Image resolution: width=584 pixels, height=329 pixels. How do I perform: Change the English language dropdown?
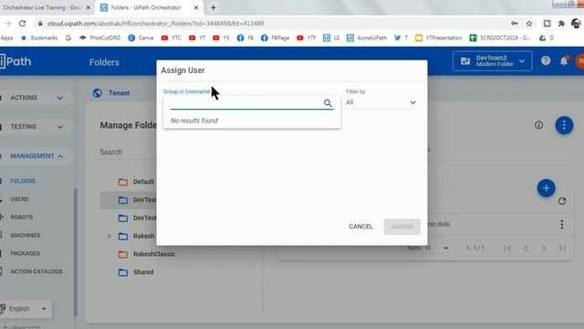click(x=26, y=309)
